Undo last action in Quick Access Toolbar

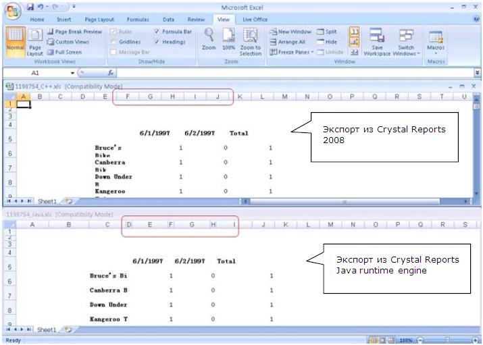coord(41,7)
